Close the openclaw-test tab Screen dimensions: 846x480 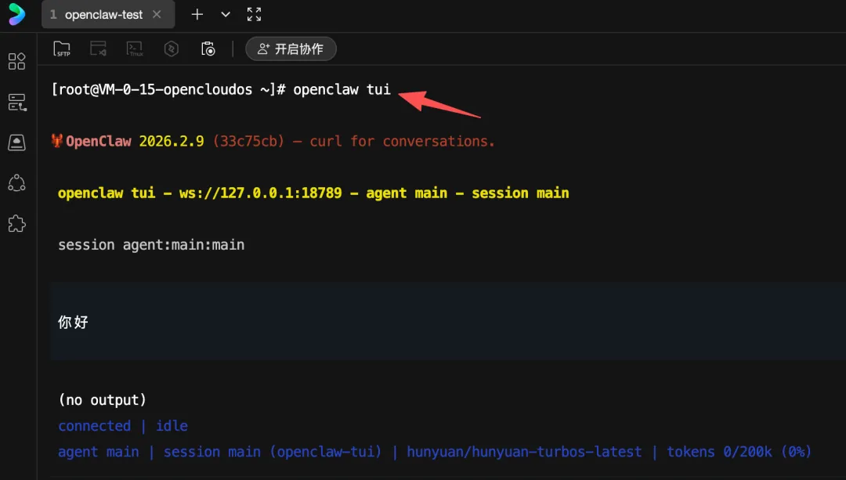(x=157, y=15)
